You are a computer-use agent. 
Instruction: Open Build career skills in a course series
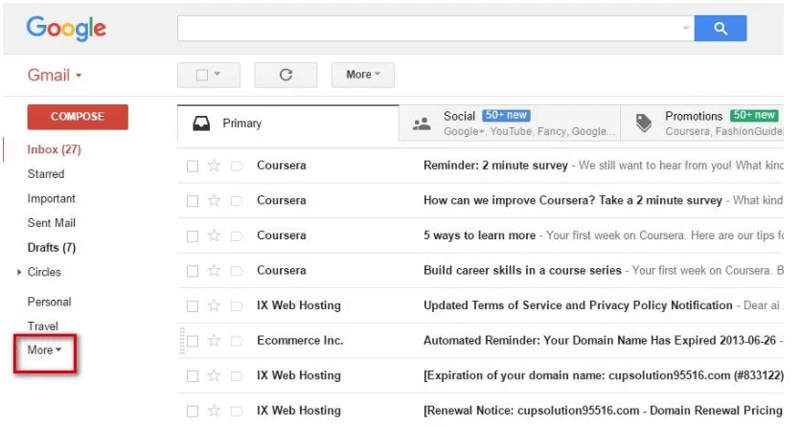click(x=522, y=270)
